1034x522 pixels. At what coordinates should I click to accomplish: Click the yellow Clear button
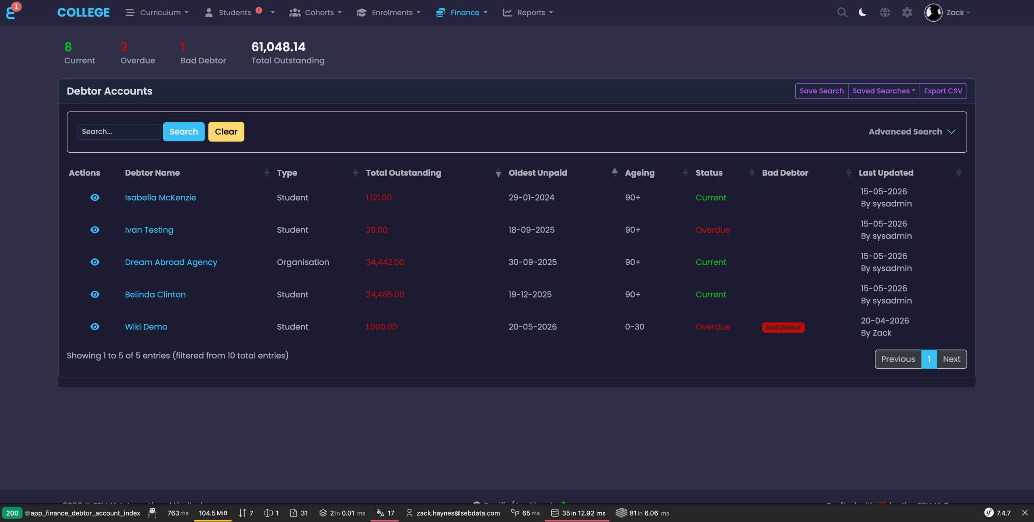tap(226, 132)
